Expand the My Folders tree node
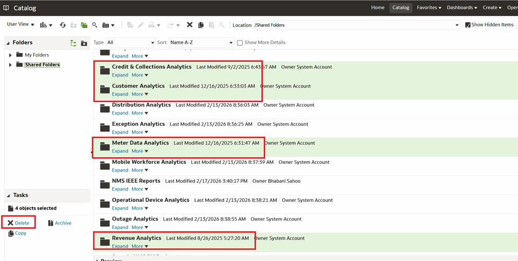The height and width of the screenshot is (261, 518). point(10,55)
